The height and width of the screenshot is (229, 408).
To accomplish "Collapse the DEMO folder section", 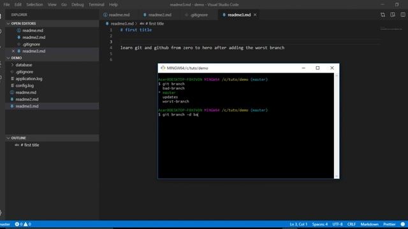I will pyautogui.click(x=52, y=58).
